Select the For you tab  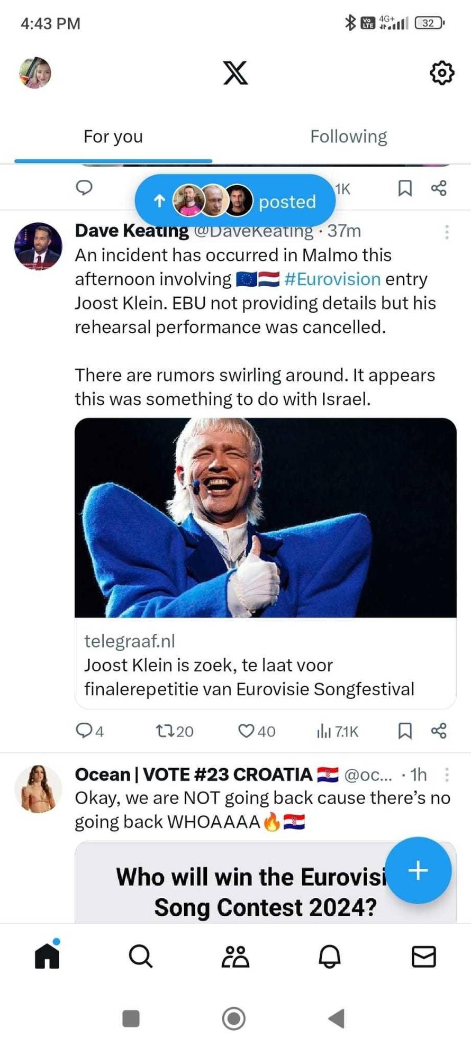(113, 136)
